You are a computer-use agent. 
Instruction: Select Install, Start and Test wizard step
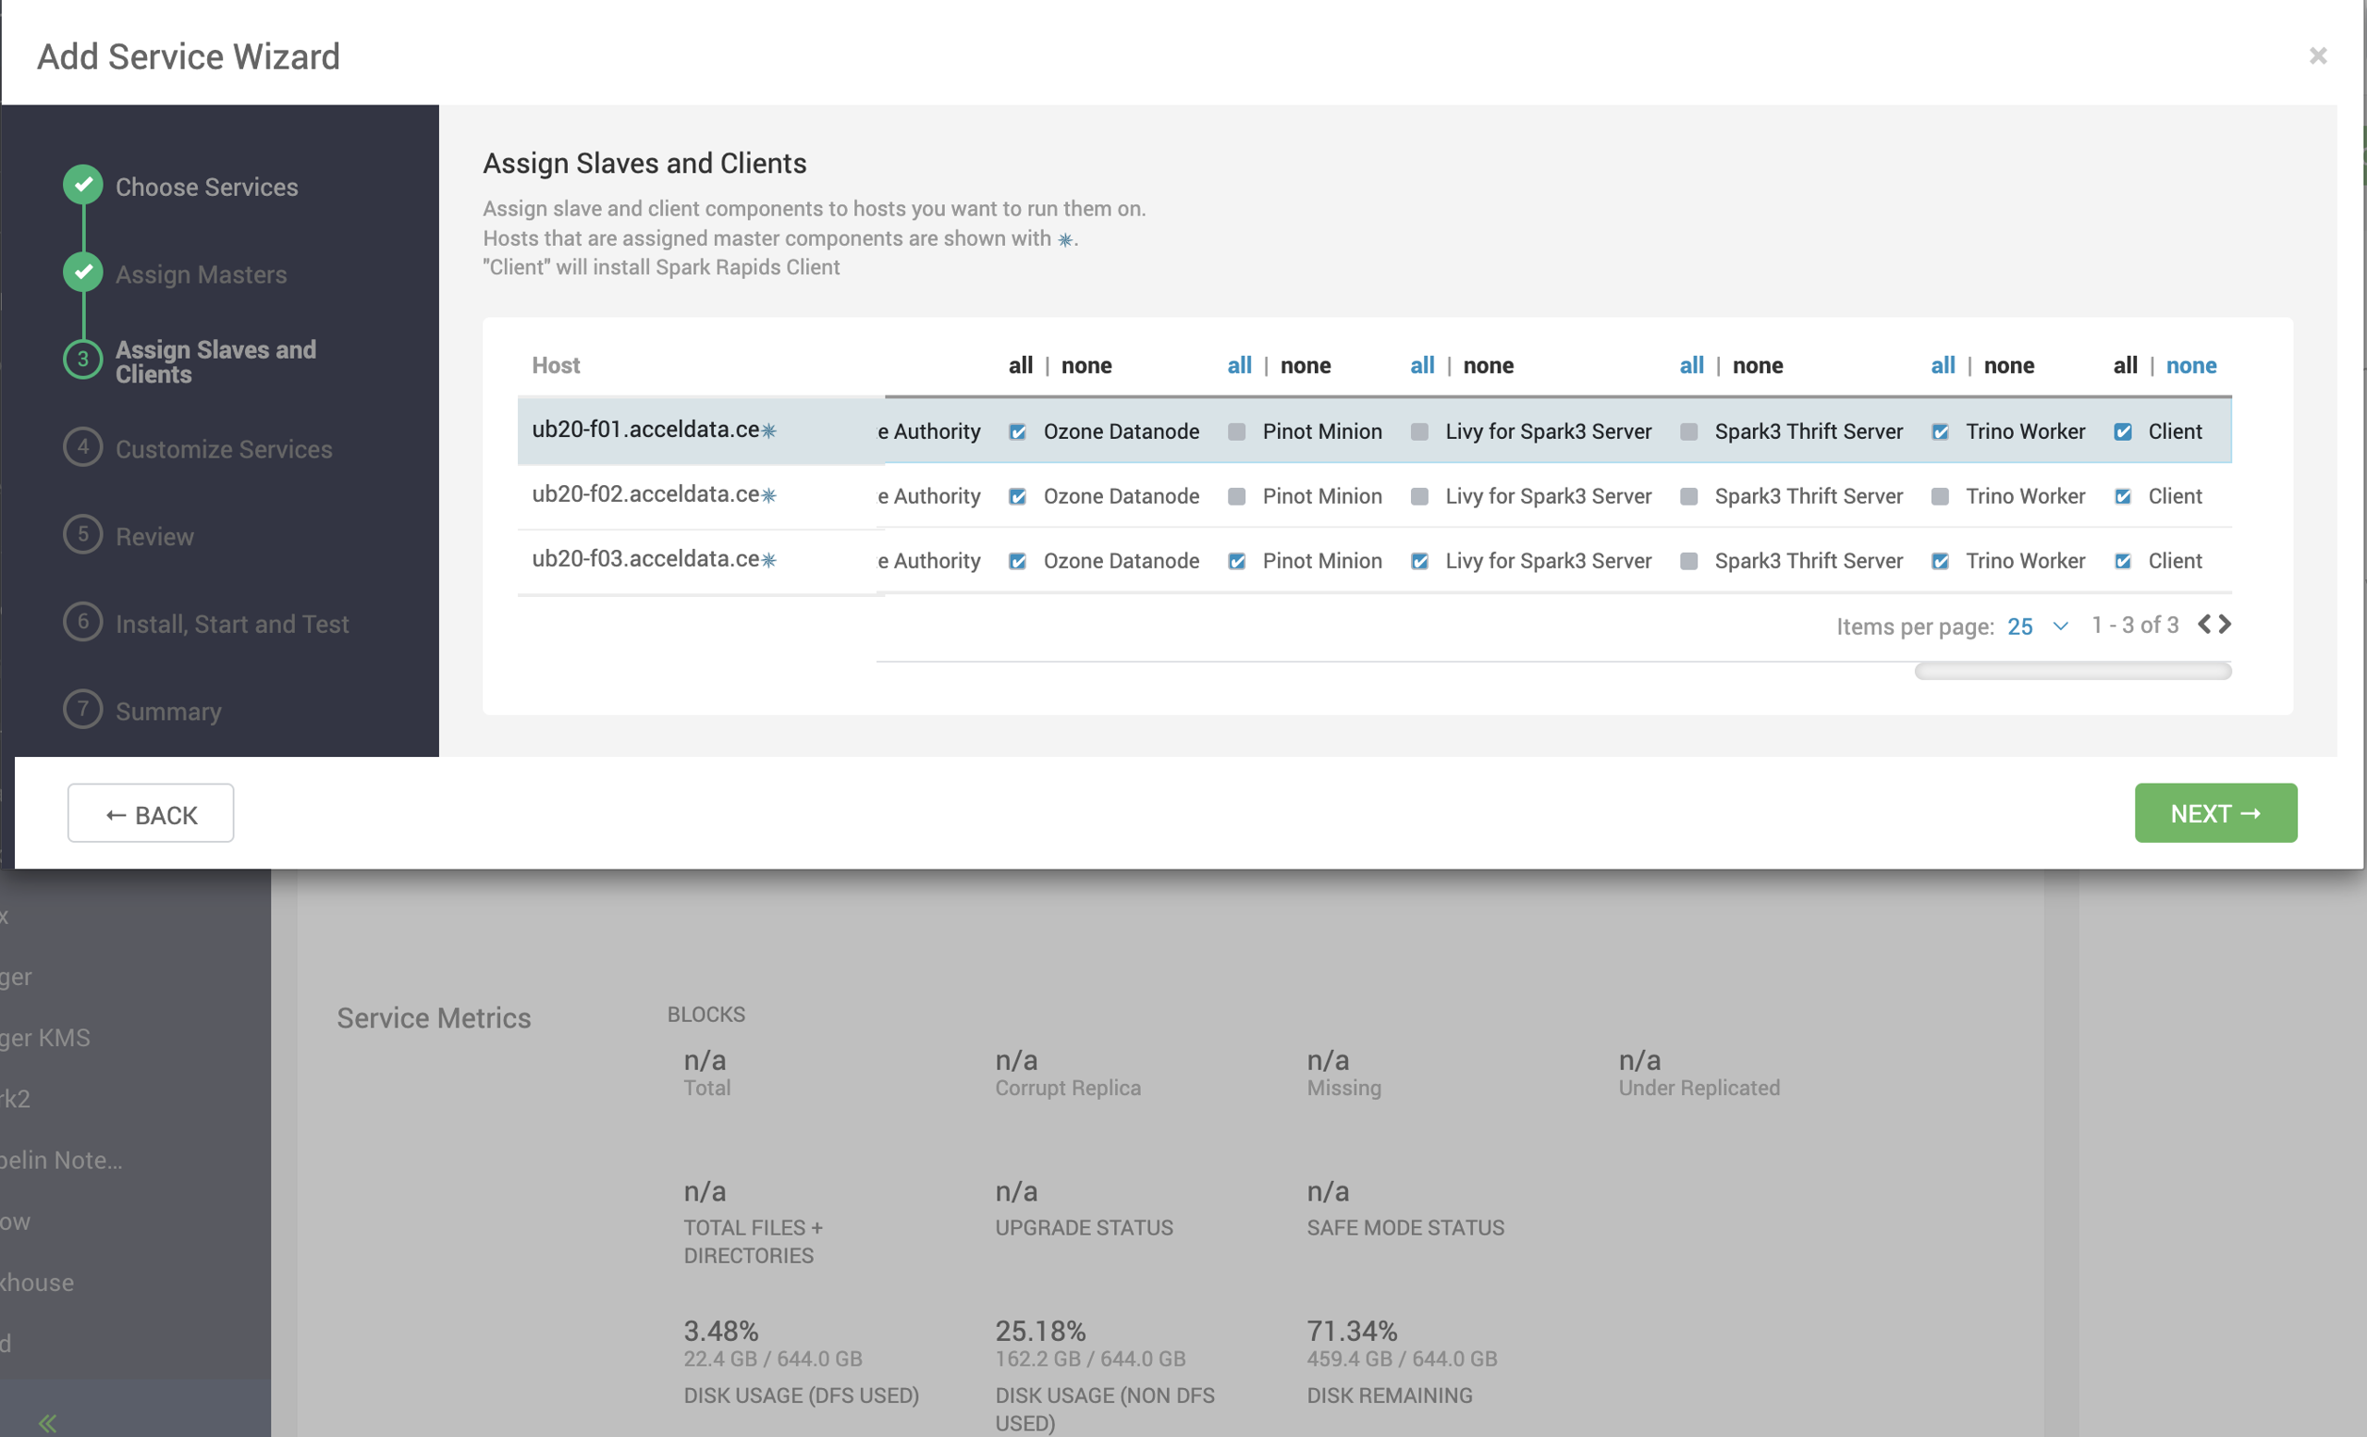(x=231, y=623)
